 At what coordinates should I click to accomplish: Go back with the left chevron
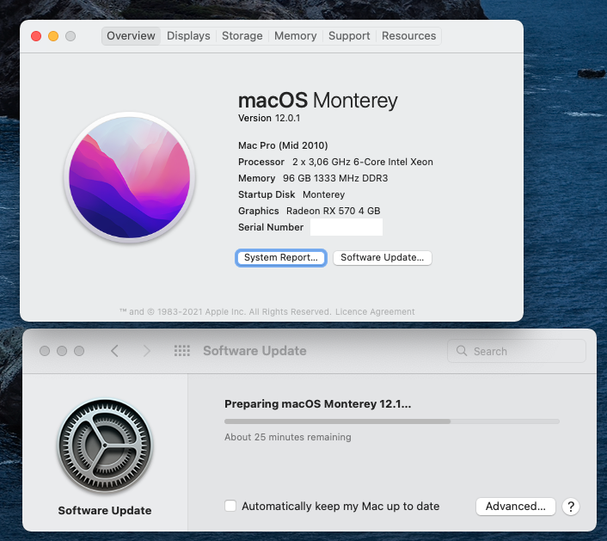[114, 351]
